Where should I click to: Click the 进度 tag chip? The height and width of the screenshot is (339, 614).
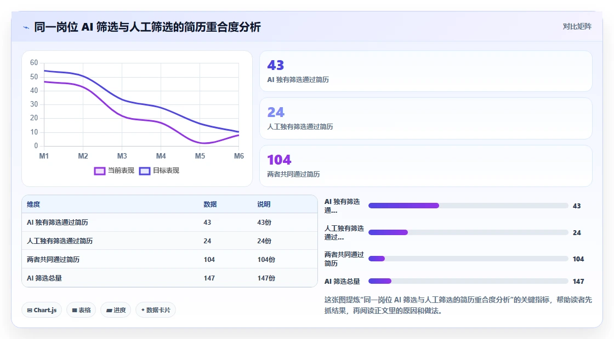click(116, 310)
